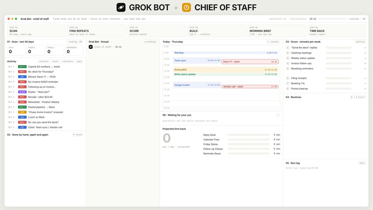
Task: Click the DAYS counter card
Action: (x=16, y=50)
